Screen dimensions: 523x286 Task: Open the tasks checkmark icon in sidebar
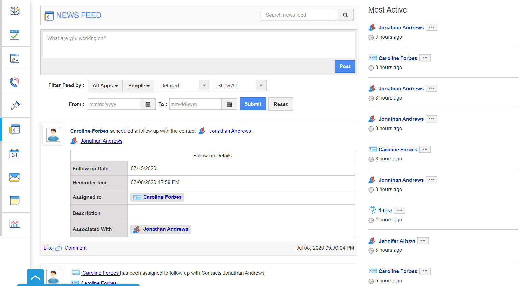(x=15, y=35)
